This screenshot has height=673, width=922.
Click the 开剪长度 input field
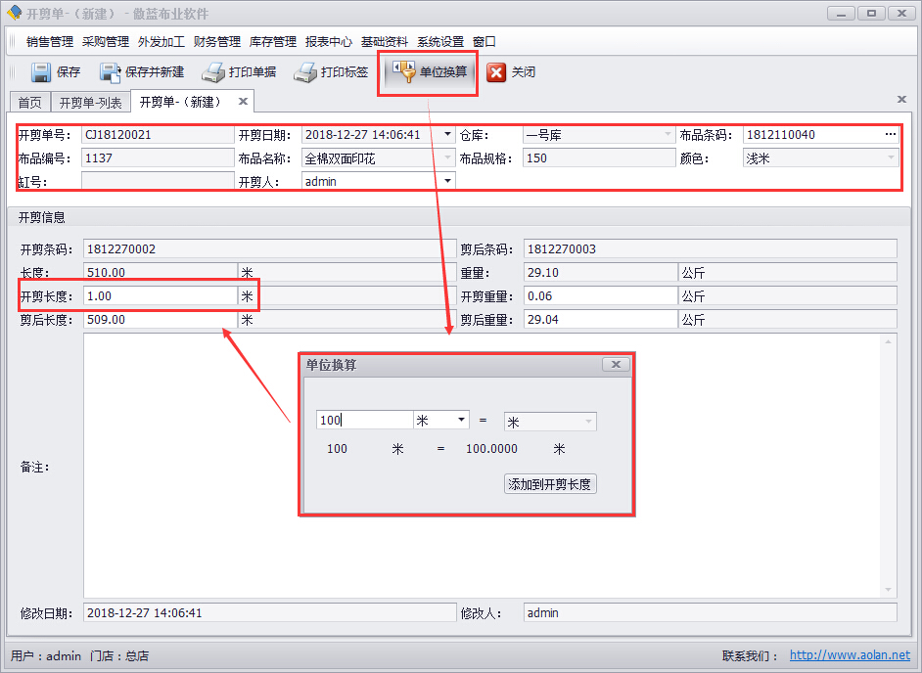tap(160, 296)
